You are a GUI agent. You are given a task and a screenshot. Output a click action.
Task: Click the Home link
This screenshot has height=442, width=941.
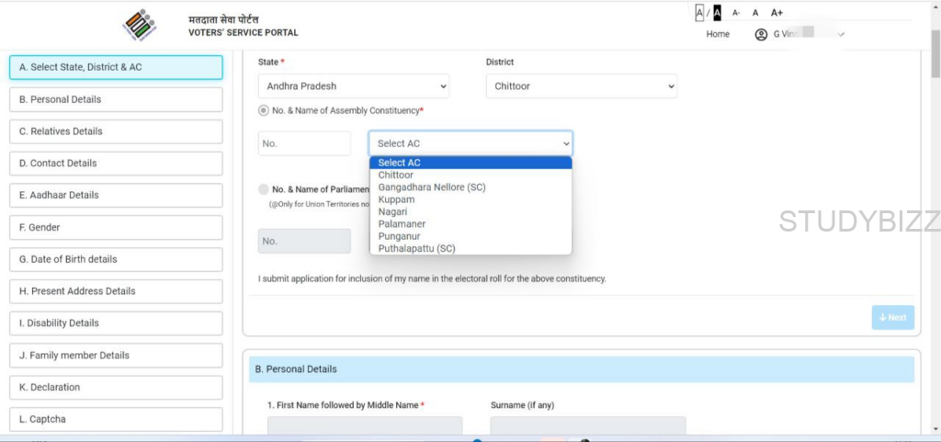[x=718, y=35]
